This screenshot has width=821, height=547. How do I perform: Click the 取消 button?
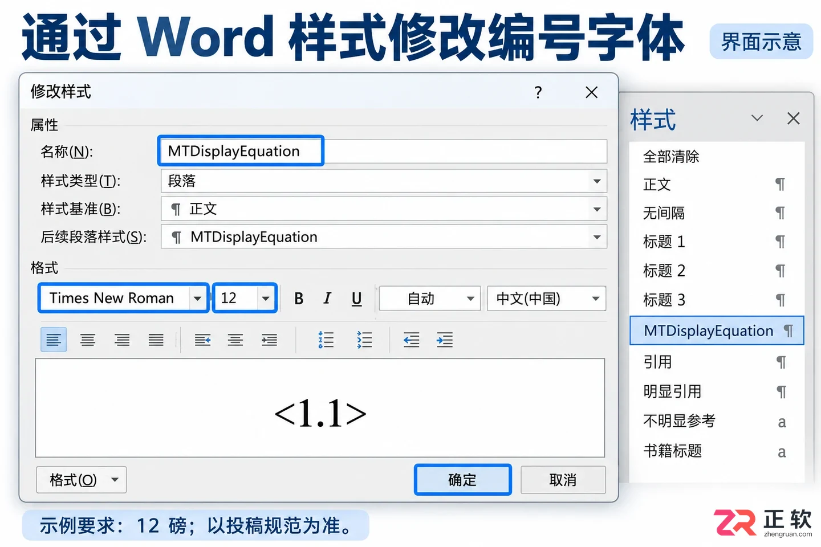563,480
